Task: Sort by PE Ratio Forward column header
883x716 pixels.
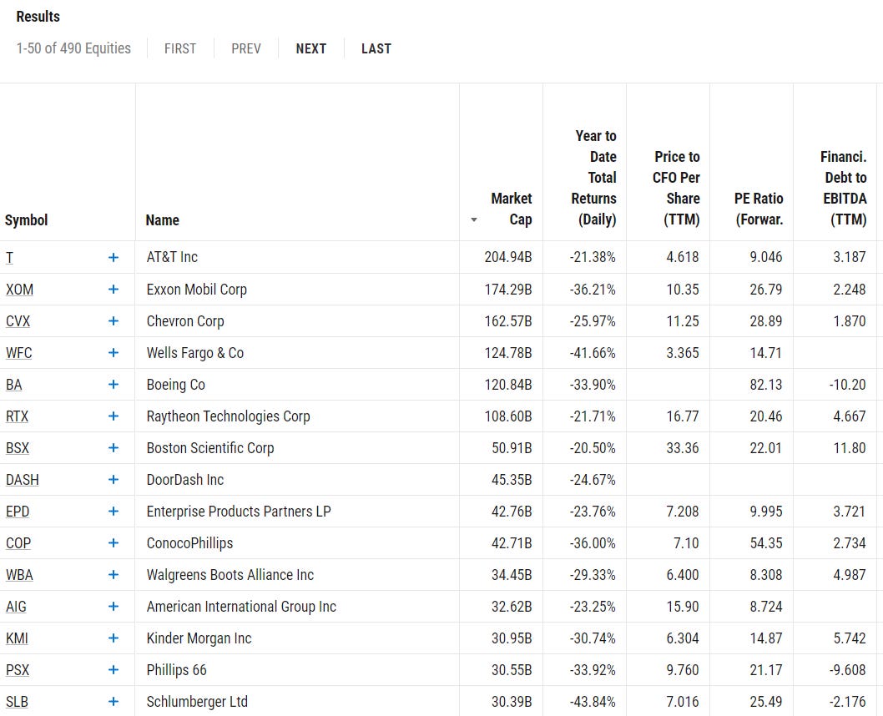Action: [759, 209]
